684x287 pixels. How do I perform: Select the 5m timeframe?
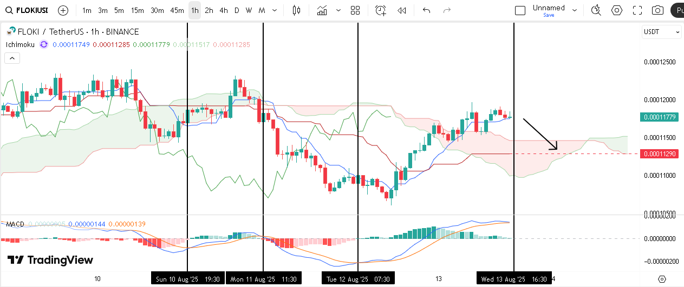click(x=119, y=10)
